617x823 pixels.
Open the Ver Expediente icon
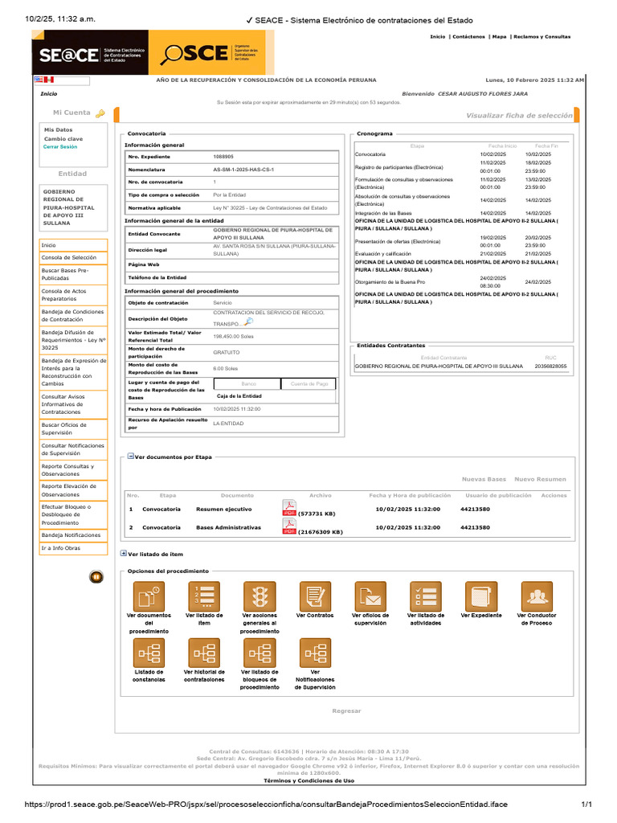point(481,596)
